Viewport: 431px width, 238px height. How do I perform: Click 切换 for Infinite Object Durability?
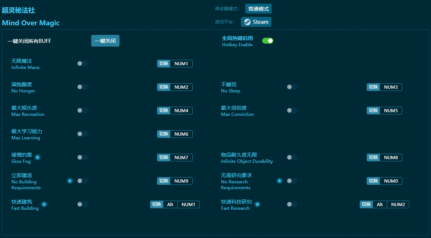point(373,157)
